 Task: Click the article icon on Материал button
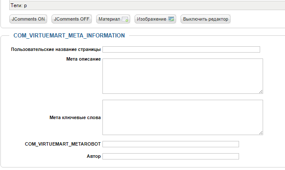pyautogui.click(x=125, y=19)
